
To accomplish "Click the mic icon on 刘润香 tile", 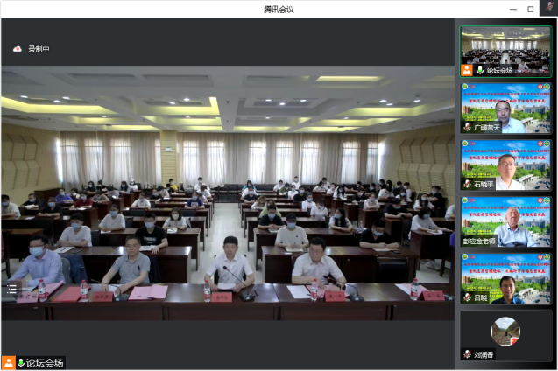I will tap(468, 354).
